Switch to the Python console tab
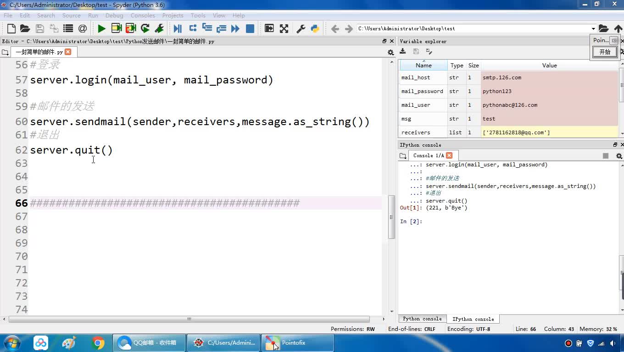The image size is (624, 352). pos(422,319)
